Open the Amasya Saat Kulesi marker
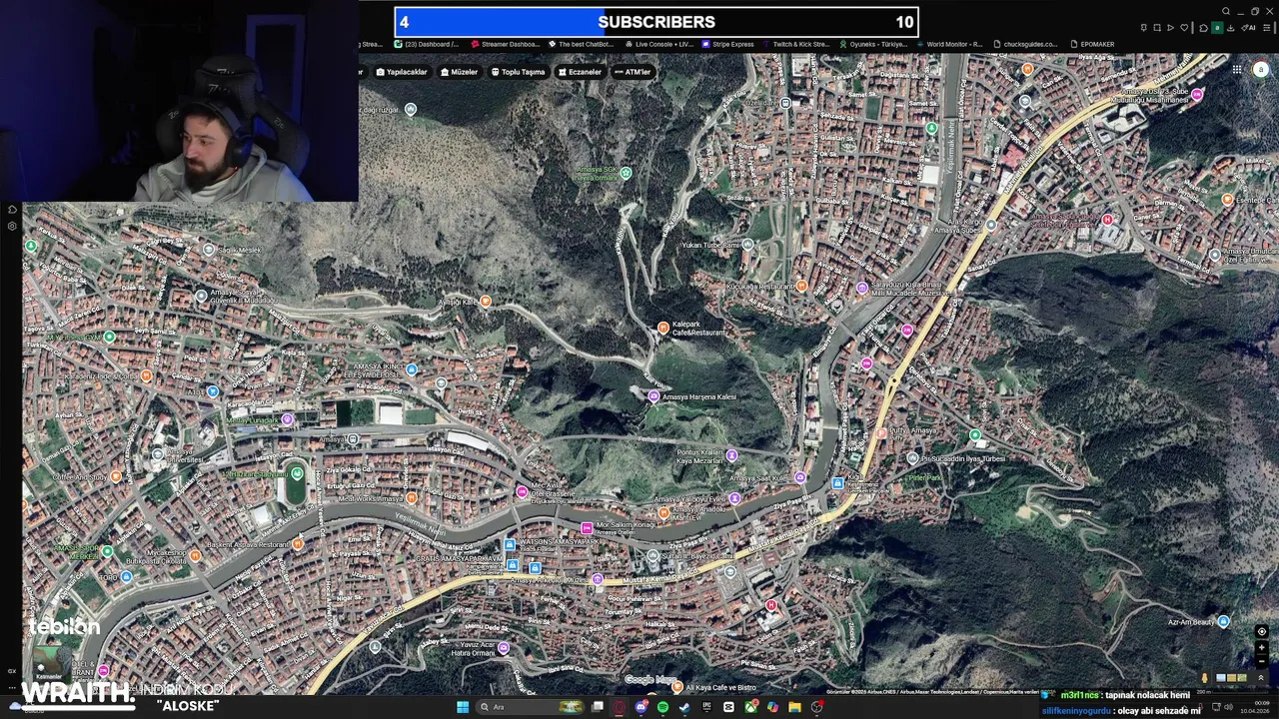The width and height of the screenshot is (1279, 719). click(799, 477)
